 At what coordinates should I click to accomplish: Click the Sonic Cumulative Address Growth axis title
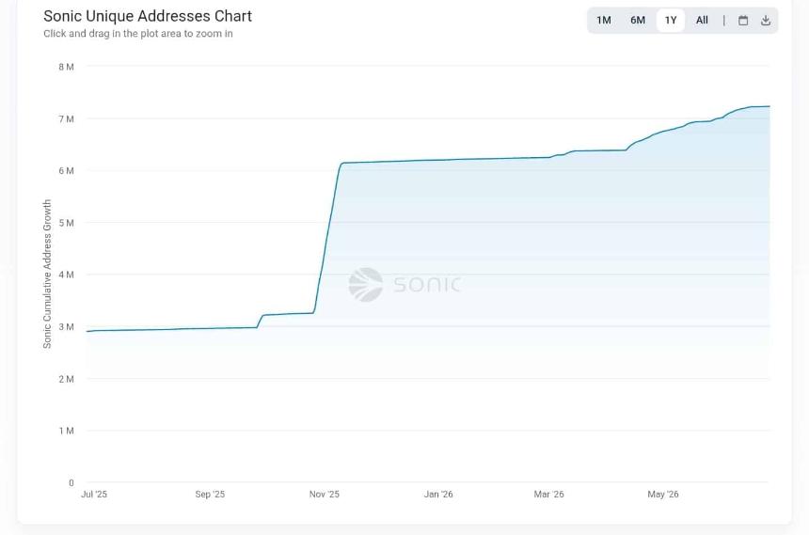pyautogui.click(x=47, y=274)
